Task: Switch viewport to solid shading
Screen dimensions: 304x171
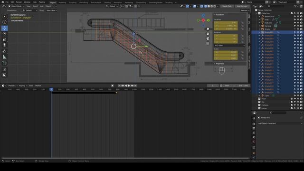Action: coord(209,6)
